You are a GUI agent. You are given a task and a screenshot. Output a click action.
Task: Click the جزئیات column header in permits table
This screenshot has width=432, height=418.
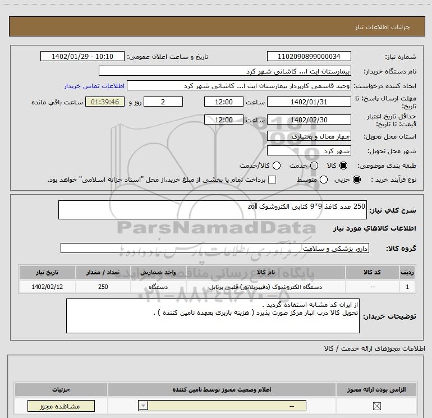61,389
